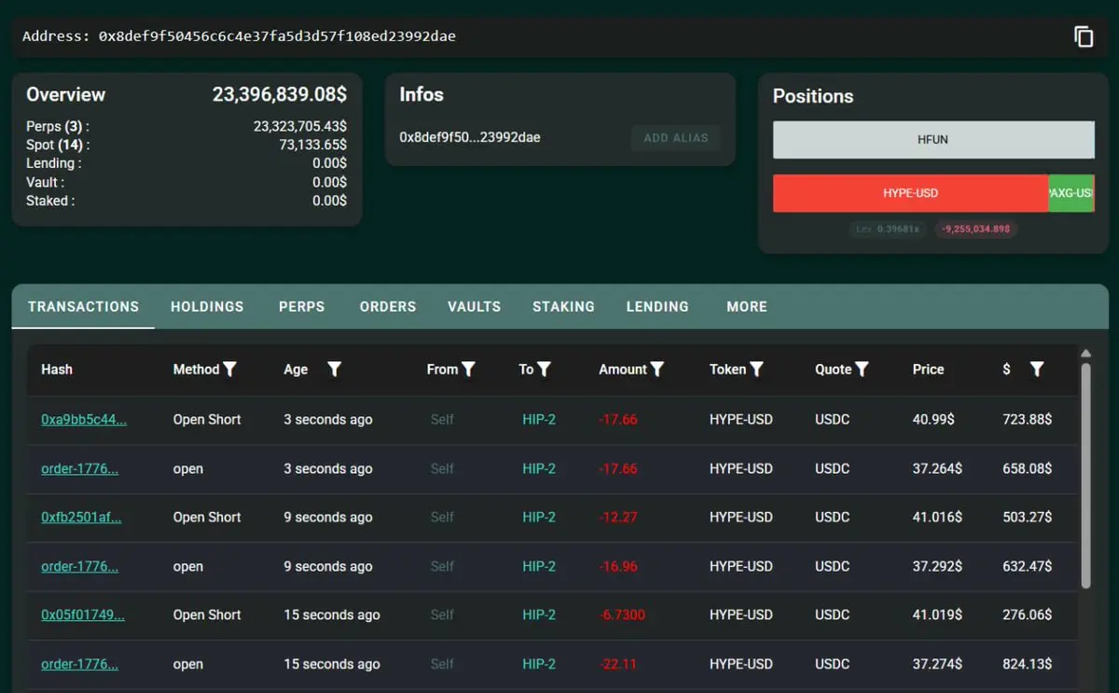Screen dimensions: 1119x693
Task: Click the full address text at top
Action: point(239,36)
